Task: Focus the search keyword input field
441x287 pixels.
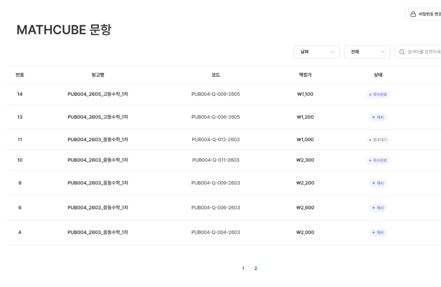Action: [x=418, y=52]
